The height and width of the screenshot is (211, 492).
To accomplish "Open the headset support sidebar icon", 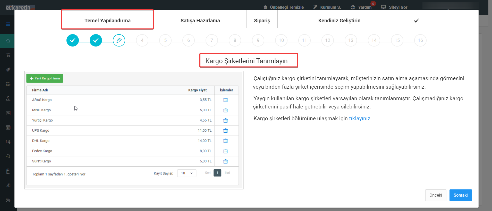I will (8, 156).
